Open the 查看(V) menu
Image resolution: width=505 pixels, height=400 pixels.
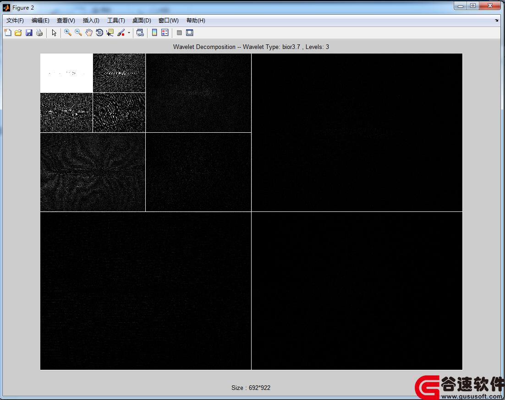click(x=66, y=21)
